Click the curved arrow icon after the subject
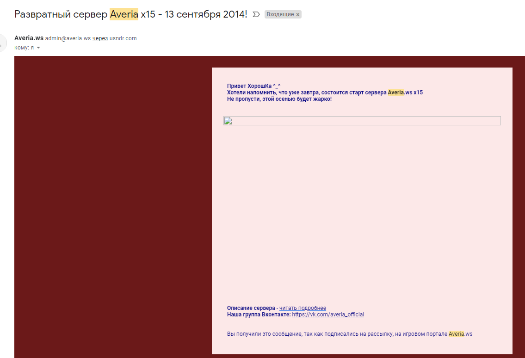 [256, 14]
